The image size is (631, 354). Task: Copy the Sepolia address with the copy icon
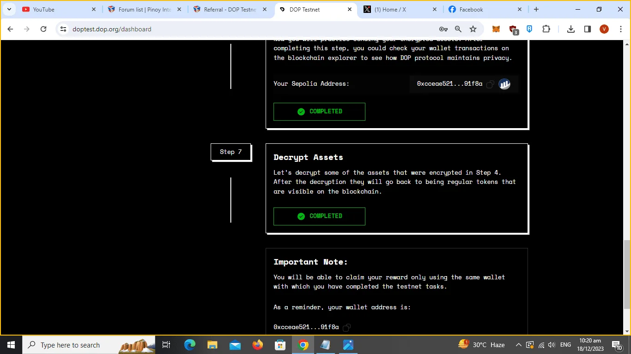(491, 84)
